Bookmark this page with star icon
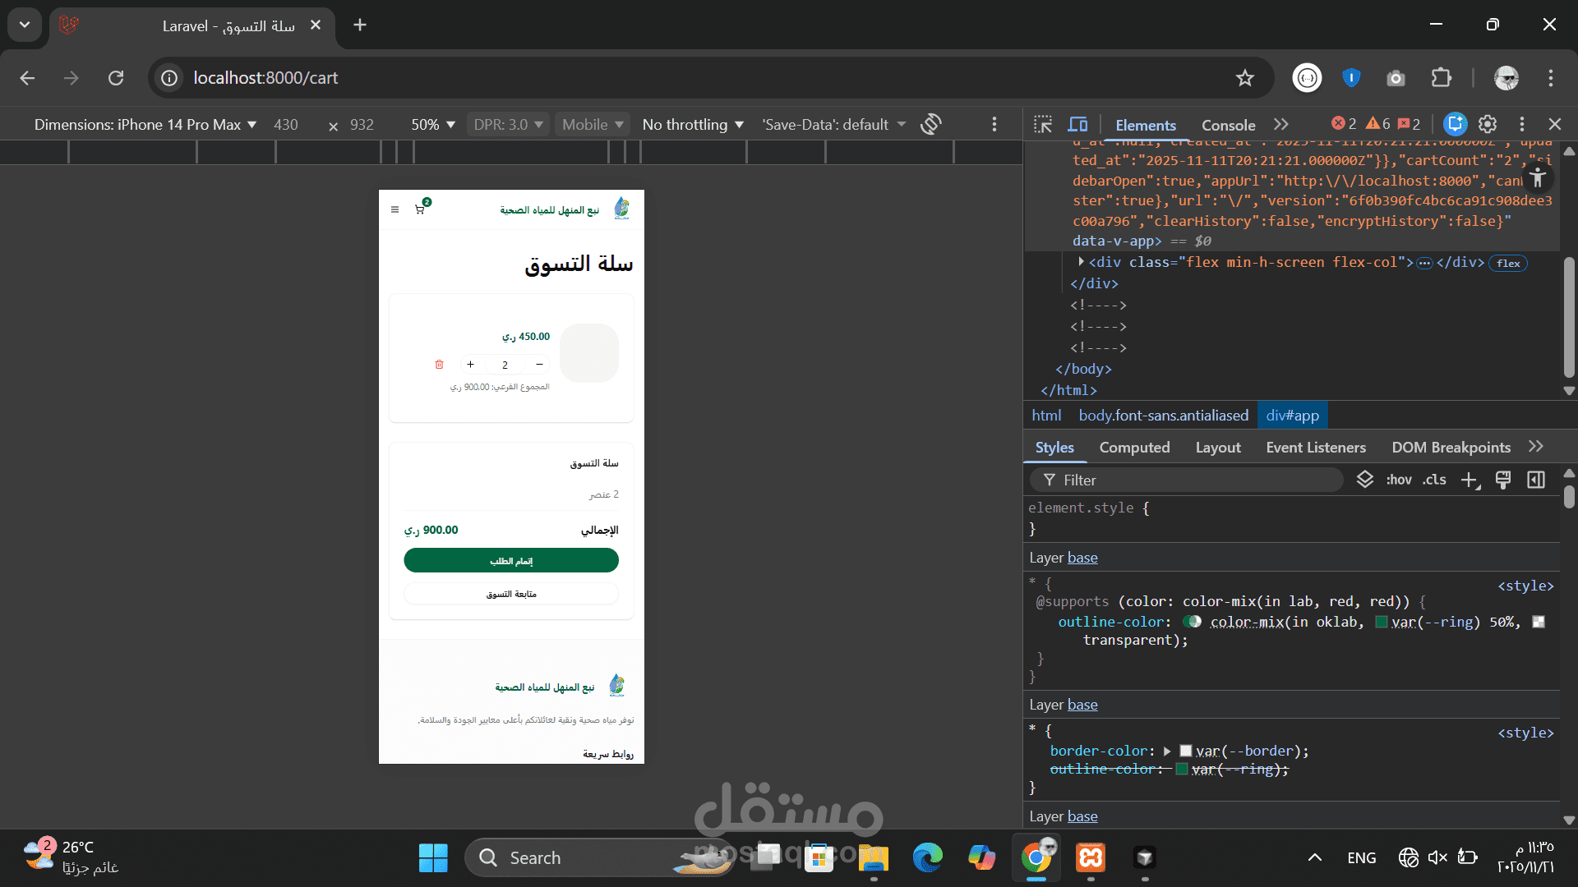The image size is (1578, 887). (x=1244, y=78)
